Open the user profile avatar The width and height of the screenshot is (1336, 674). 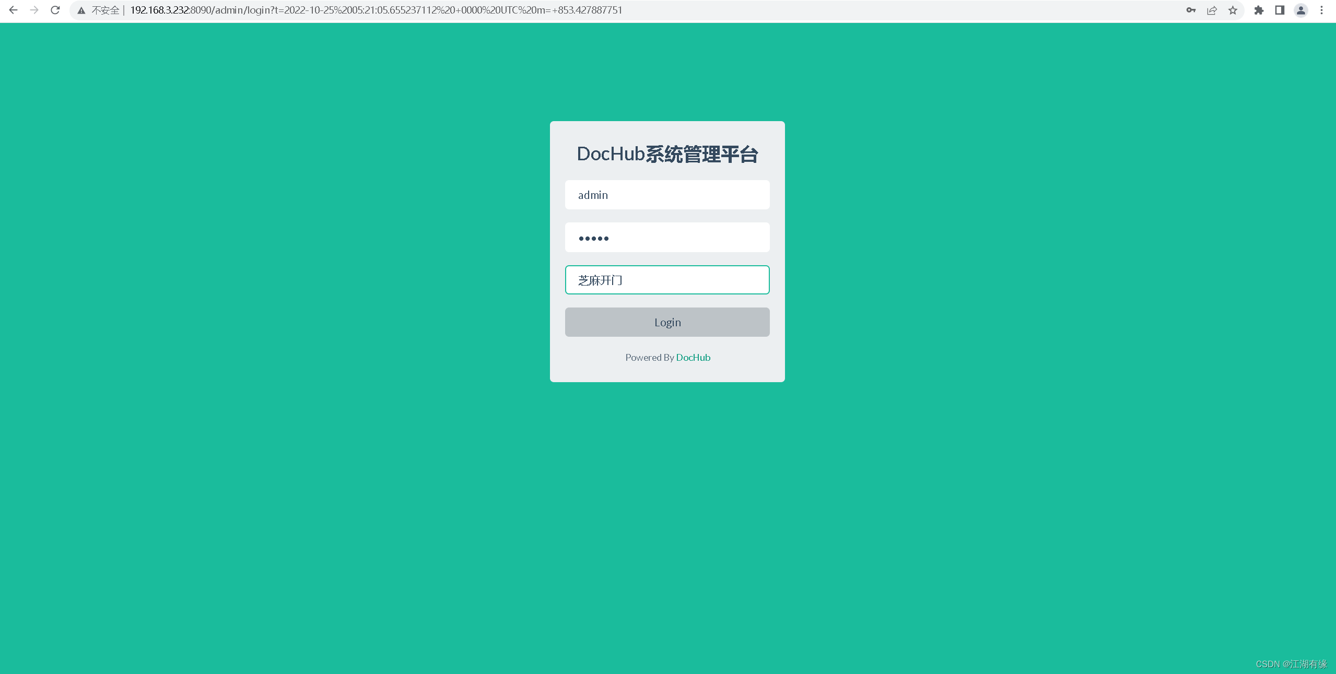tap(1300, 10)
